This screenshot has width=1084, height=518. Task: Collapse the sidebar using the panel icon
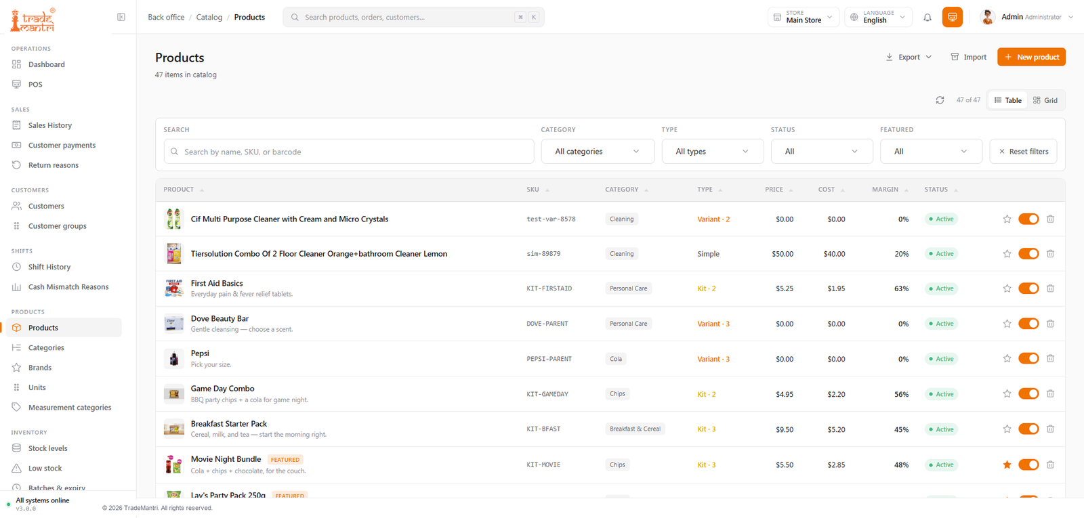coord(121,17)
